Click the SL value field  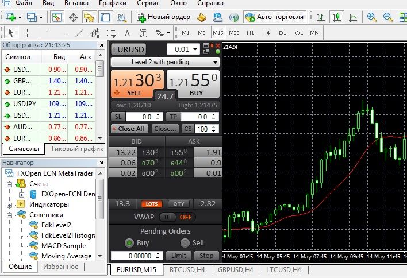pyautogui.click(x=141, y=117)
